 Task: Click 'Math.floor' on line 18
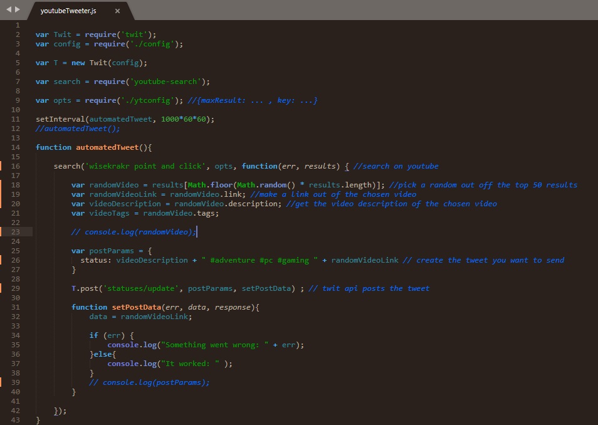coord(210,185)
